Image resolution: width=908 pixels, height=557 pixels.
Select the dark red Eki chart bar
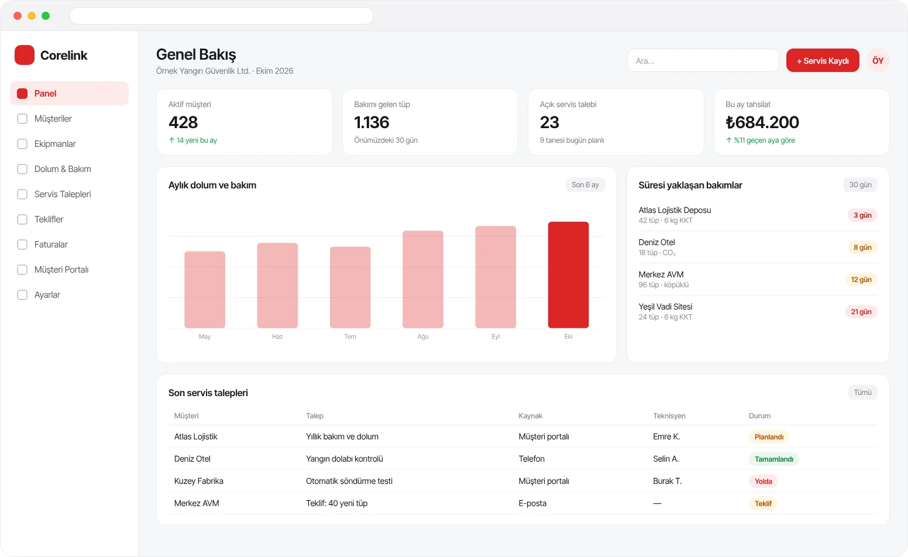click(568, 275)
